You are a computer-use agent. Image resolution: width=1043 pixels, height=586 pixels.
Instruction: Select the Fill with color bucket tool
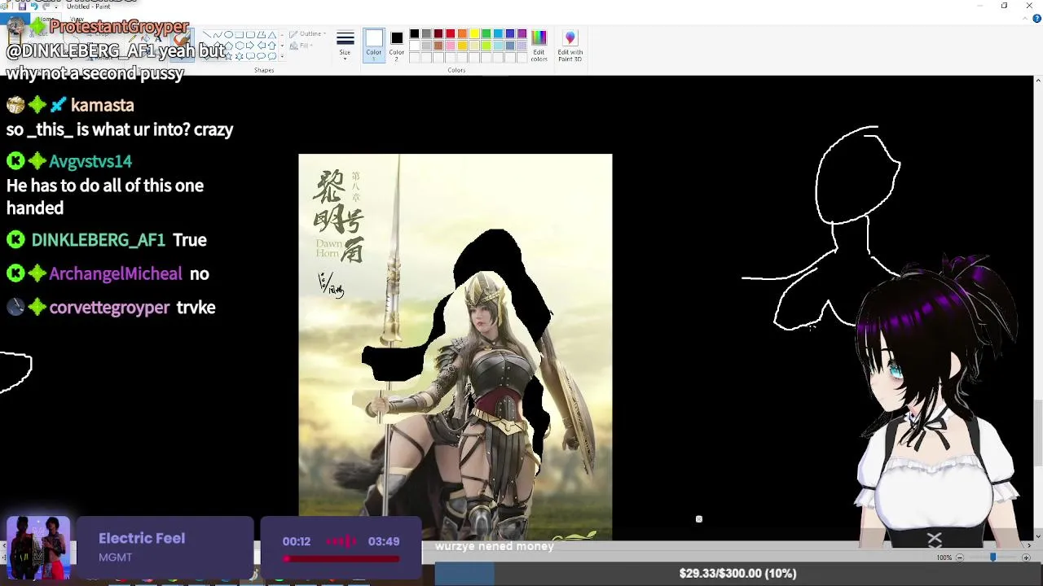point(145,39)
